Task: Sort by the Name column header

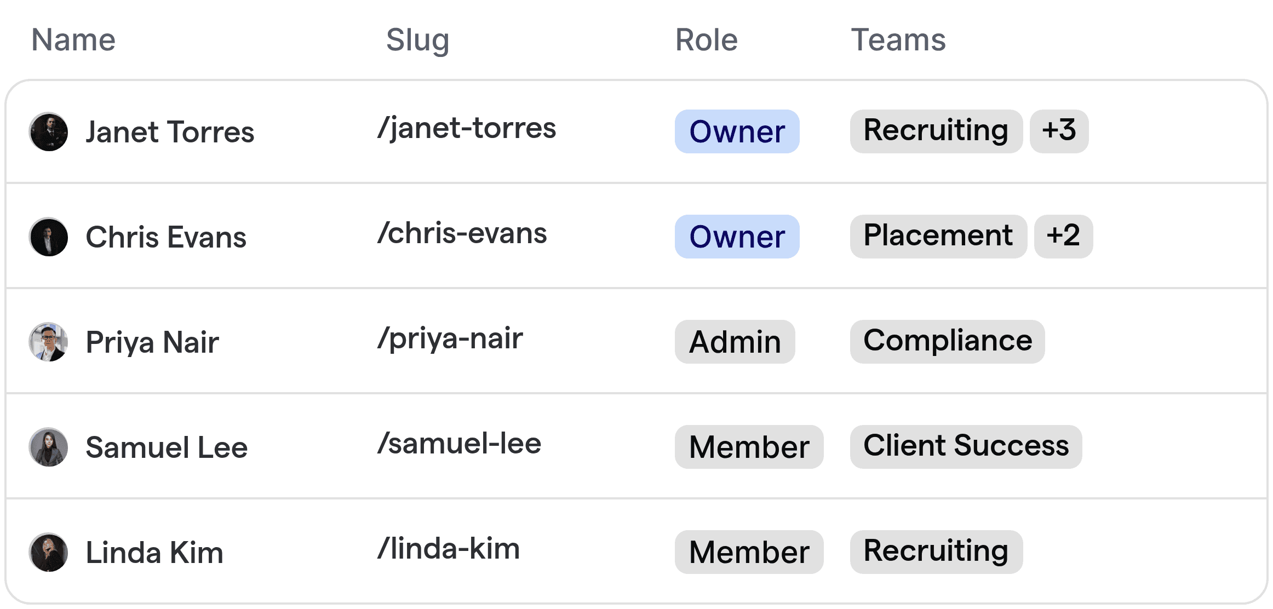Action: [x=73, y=39]
